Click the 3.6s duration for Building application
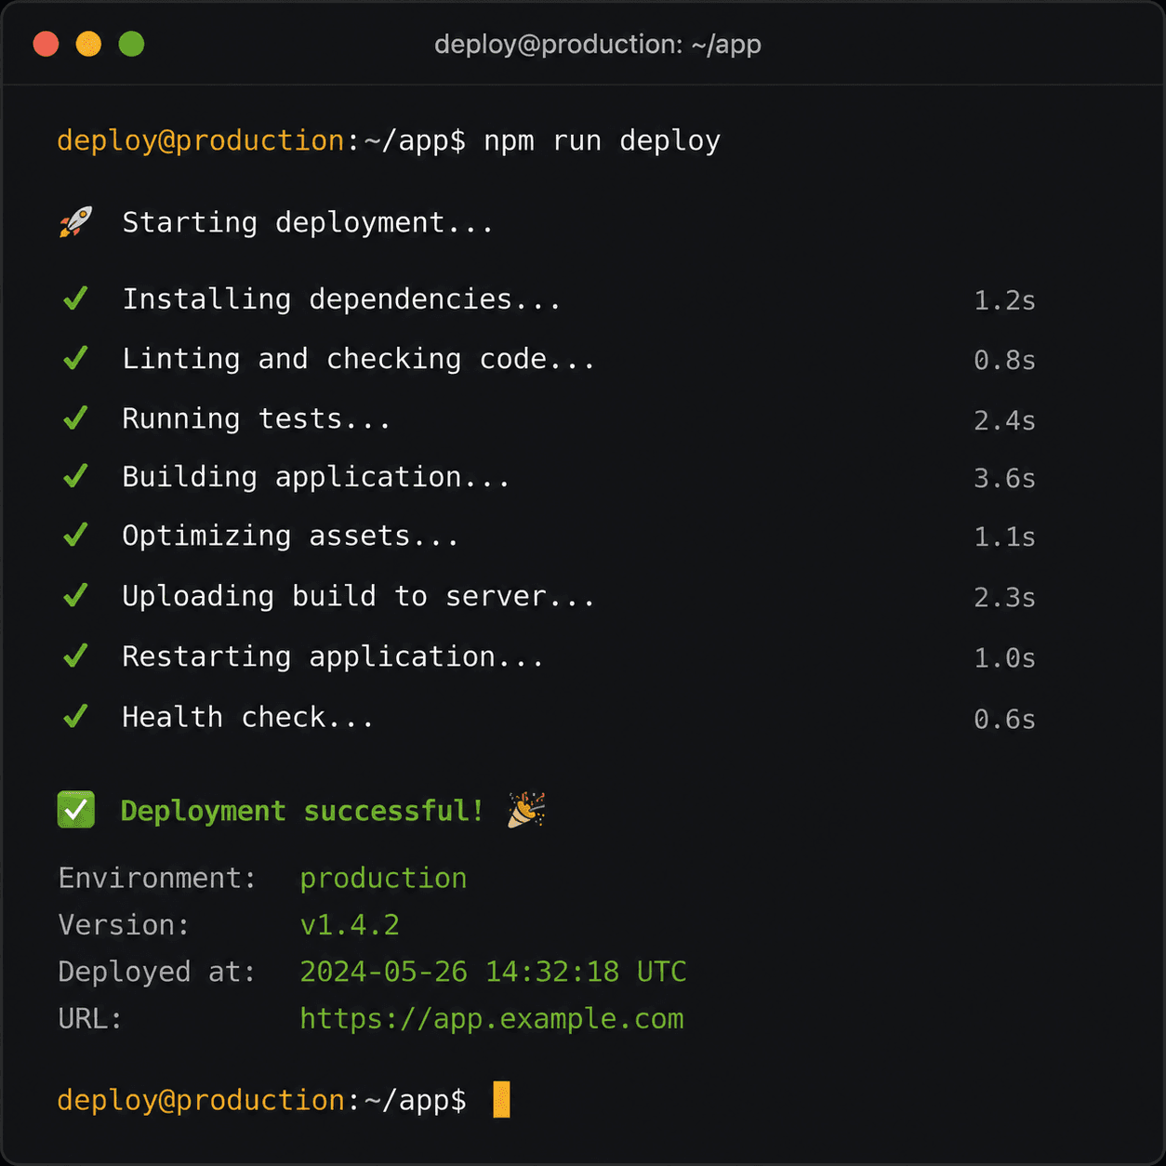The width and height of the screenshot is (1166, 1166). tap(1004, 478)
